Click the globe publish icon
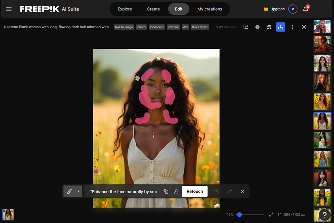Viewport: 334px width, 223px height. pyautogui.click(x=257, y=27)
